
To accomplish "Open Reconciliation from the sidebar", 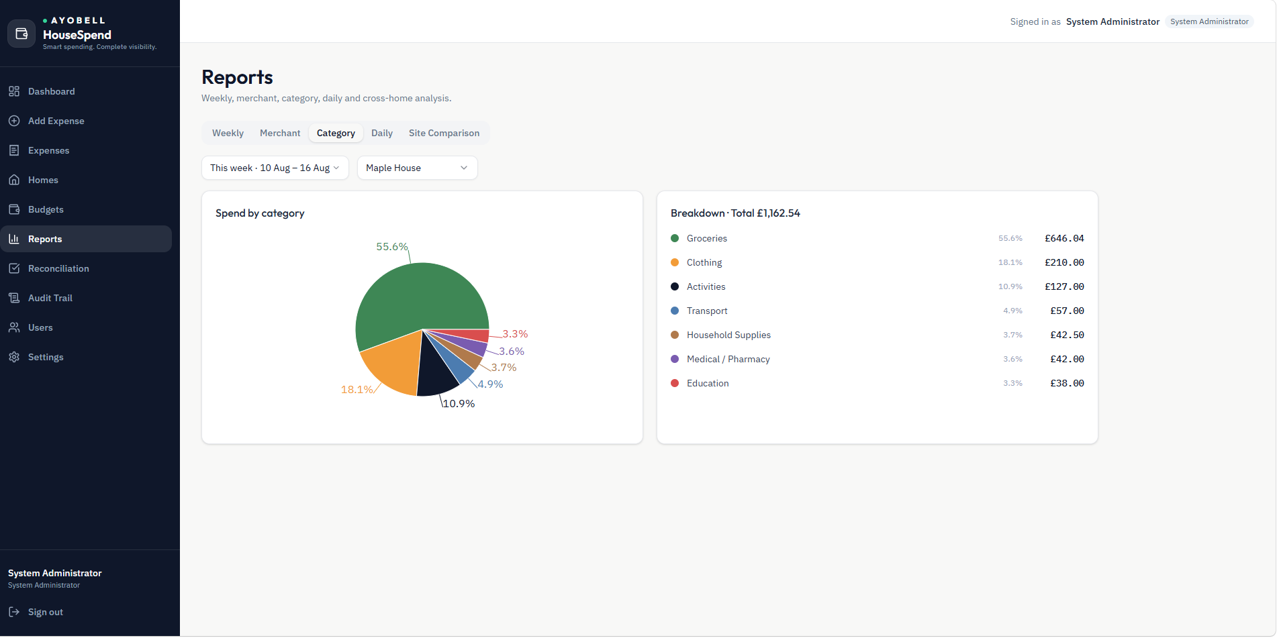I will pos(86,268).
